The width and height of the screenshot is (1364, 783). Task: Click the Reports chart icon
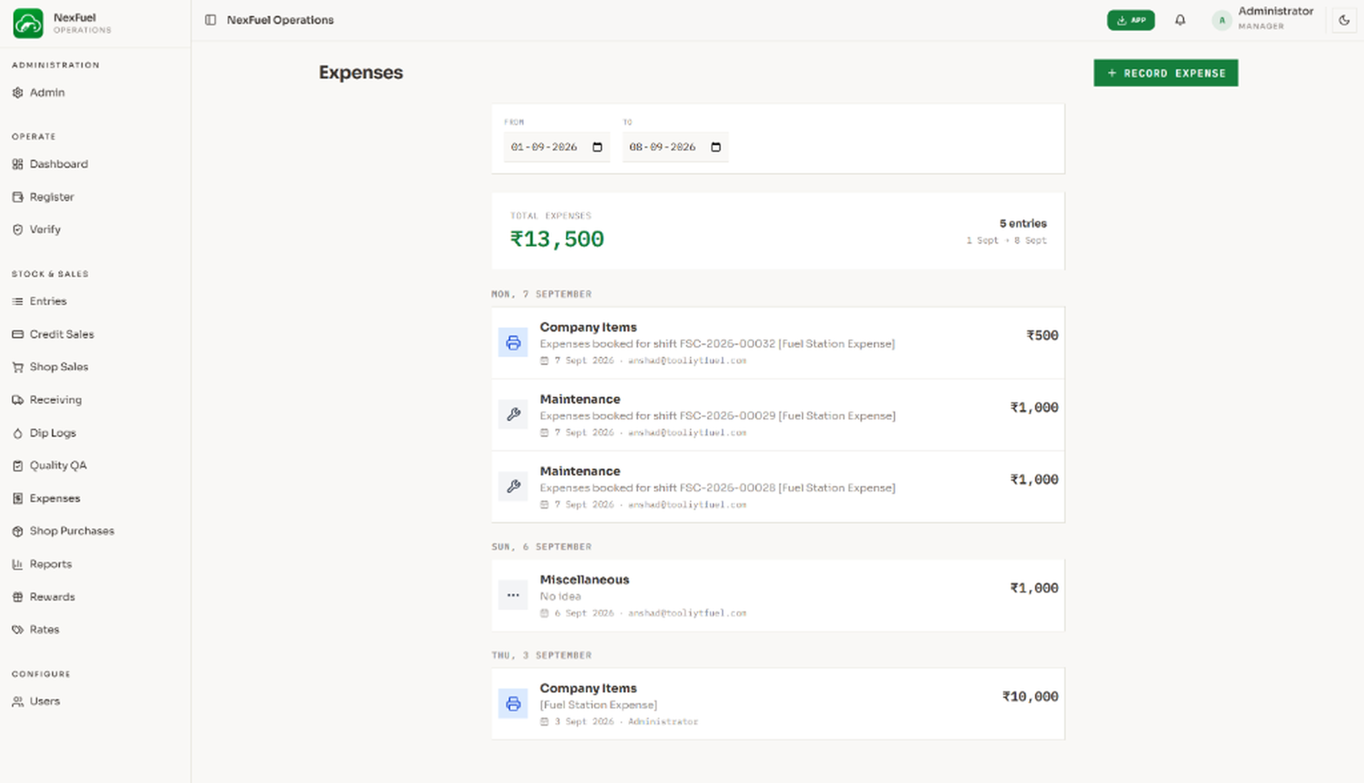pos(18,564)
